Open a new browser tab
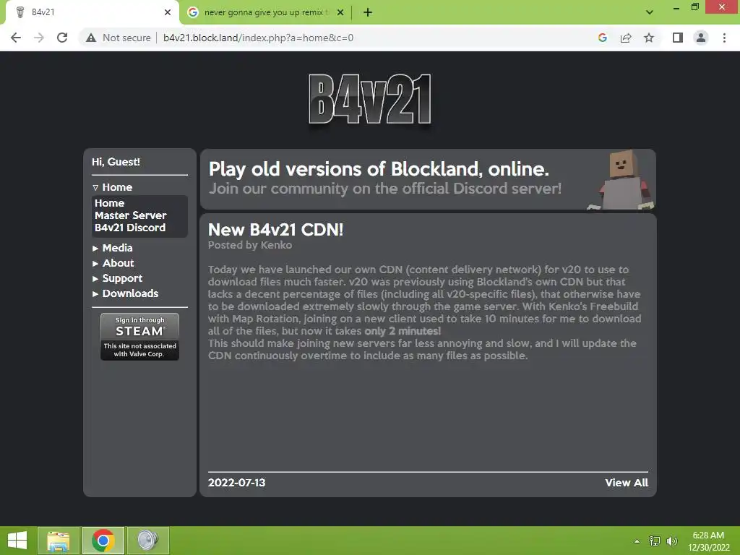Viewport: 740px width, 555px height. pyautogui.click(x=368, y=12)
